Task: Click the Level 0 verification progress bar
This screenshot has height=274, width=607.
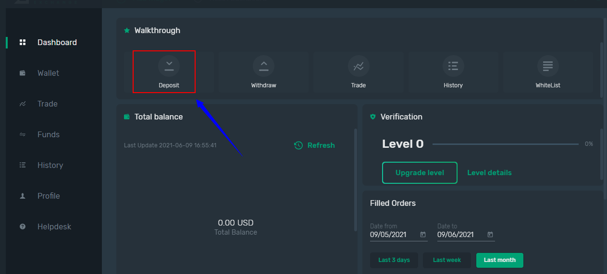Action: [x=506, y=144]
